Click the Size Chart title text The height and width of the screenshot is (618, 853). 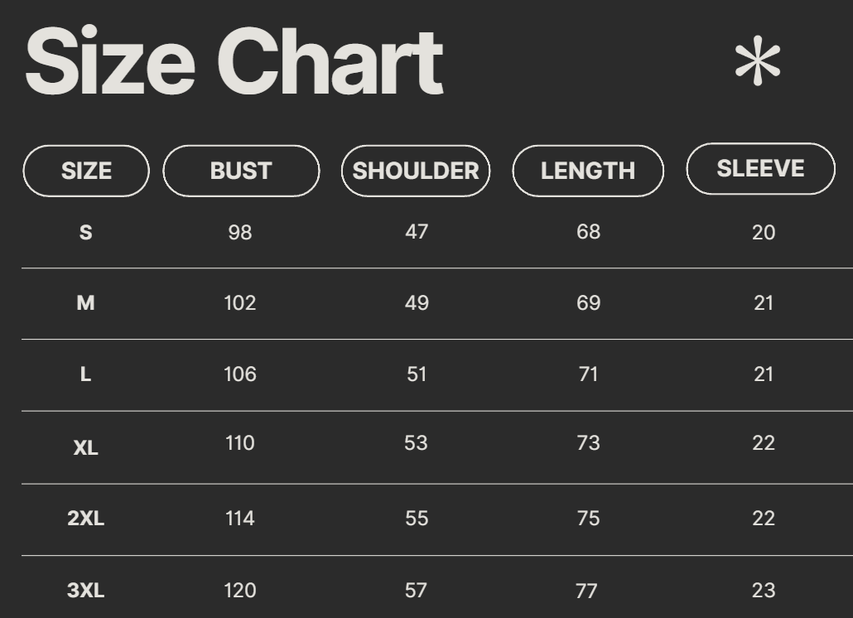[234, 63]
